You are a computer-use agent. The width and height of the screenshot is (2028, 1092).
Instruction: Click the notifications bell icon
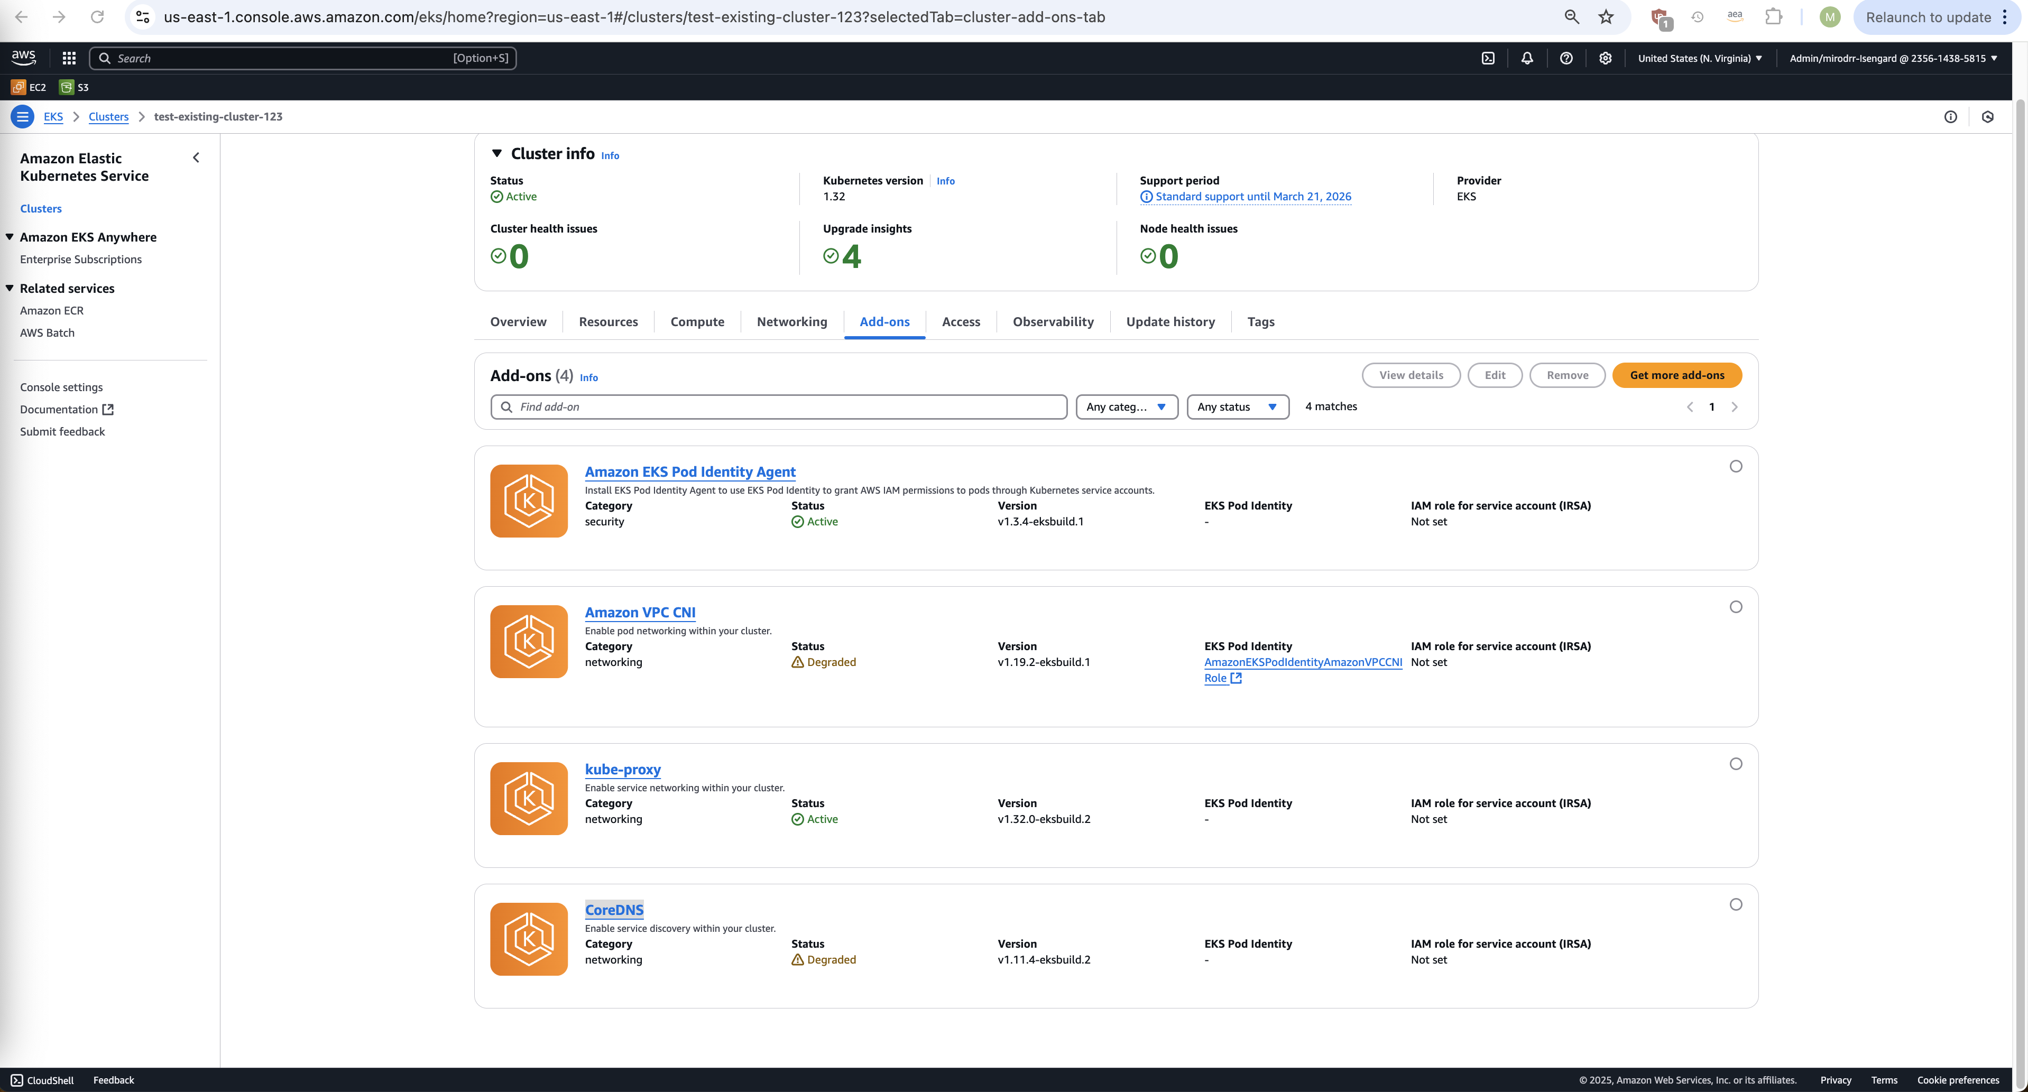pos(1526,58)
